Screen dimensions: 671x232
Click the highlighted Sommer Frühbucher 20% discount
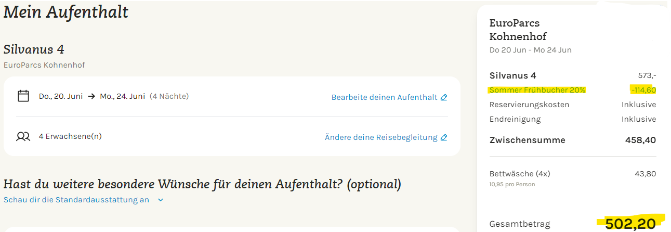[x=537, y=90]
